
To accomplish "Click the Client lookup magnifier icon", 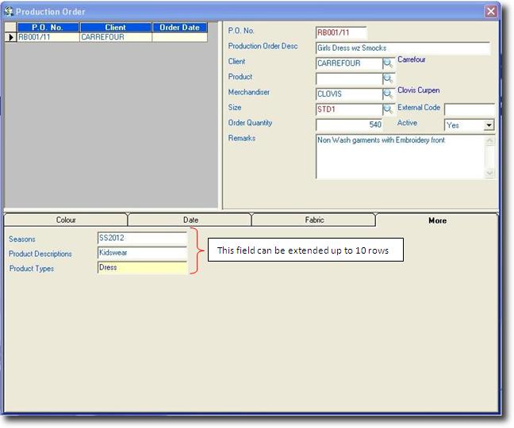I will tap(389, 63).
